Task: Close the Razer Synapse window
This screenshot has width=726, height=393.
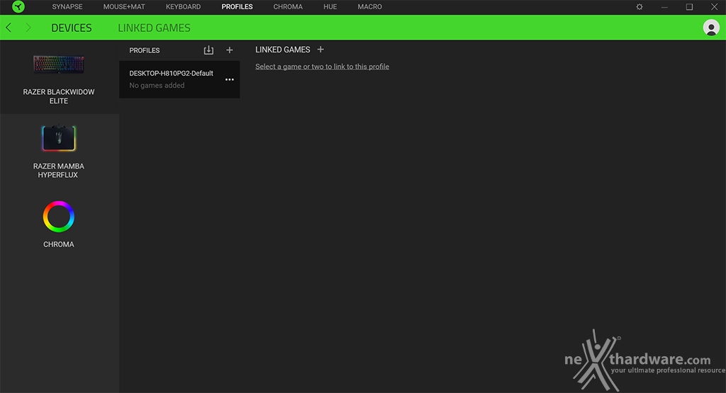Action: point(715,7)
